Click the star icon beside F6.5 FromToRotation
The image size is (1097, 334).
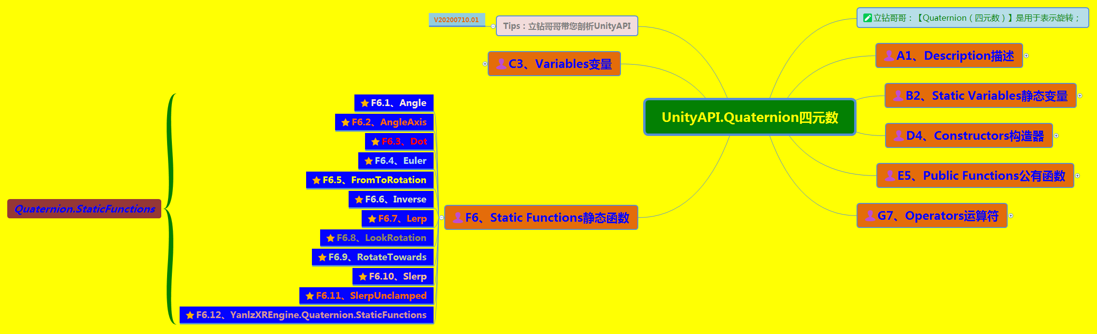coord(317,180)
